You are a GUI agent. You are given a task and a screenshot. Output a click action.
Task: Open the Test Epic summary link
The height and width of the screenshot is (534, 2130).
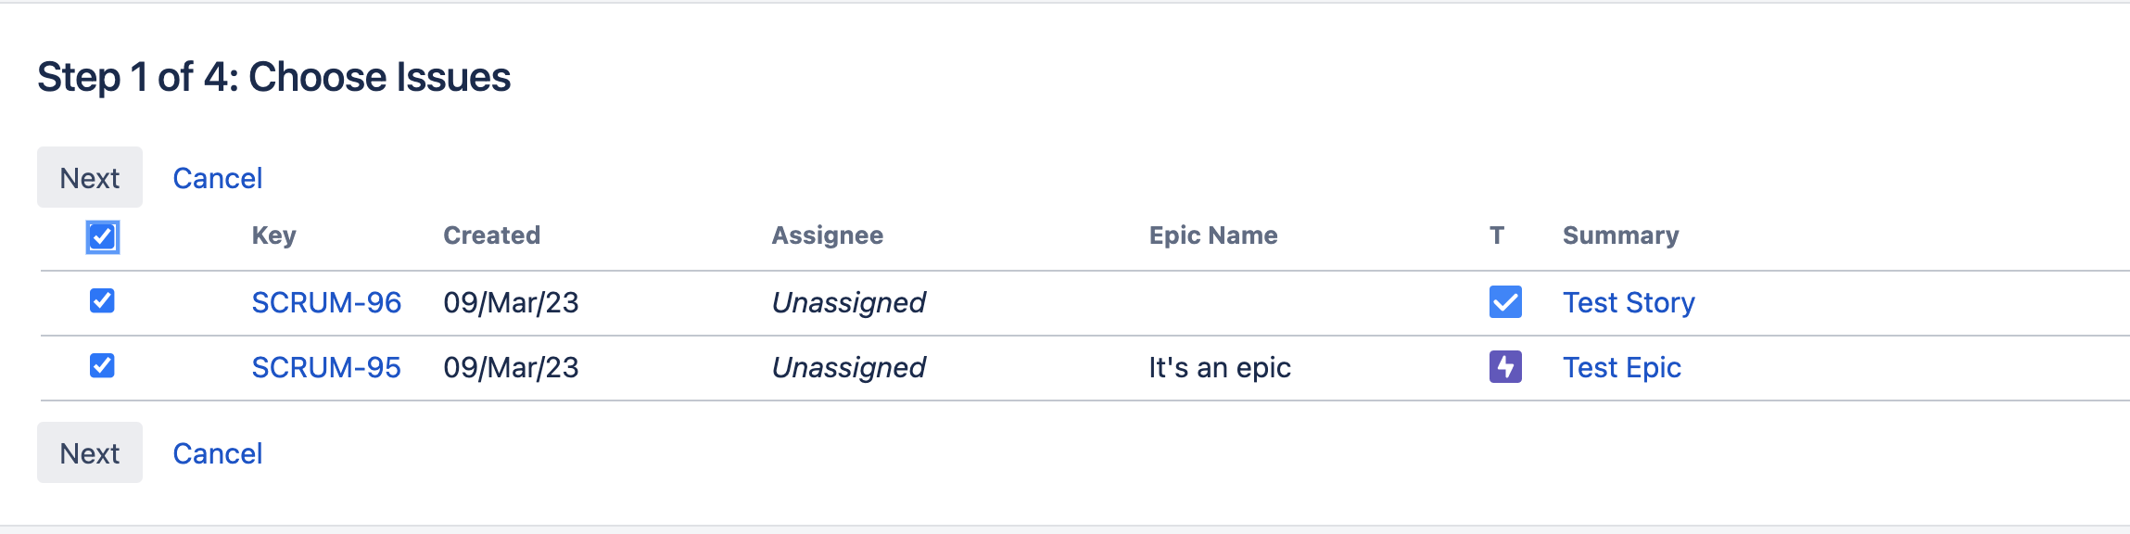1621,367
